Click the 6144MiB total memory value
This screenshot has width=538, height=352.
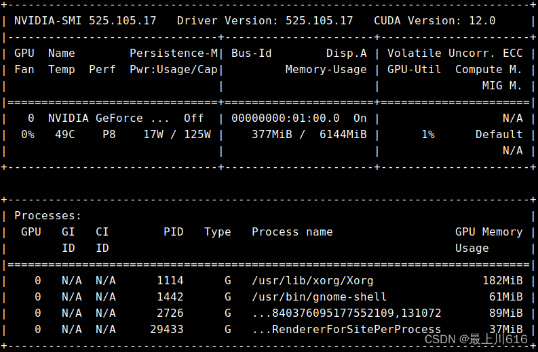click(x=343, y=134)
